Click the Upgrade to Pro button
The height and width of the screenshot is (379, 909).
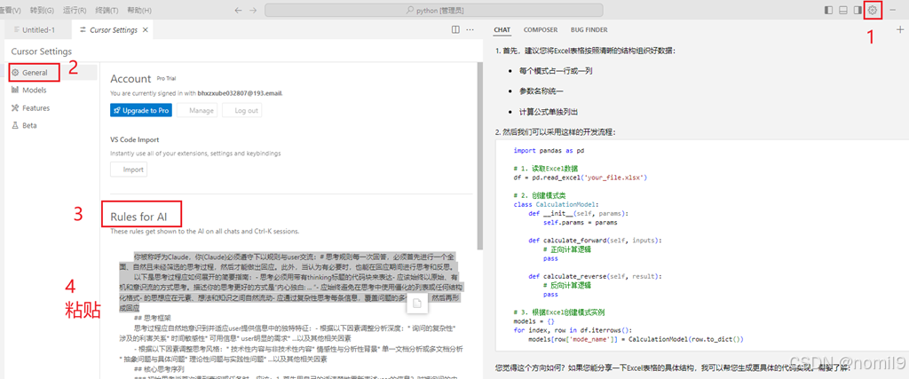[x=141, y=110]
